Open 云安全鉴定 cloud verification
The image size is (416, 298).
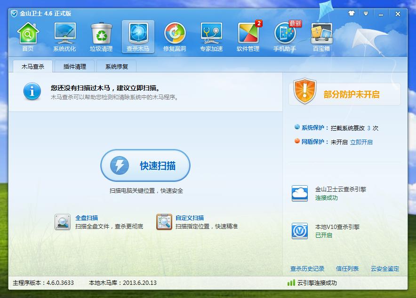384,268
